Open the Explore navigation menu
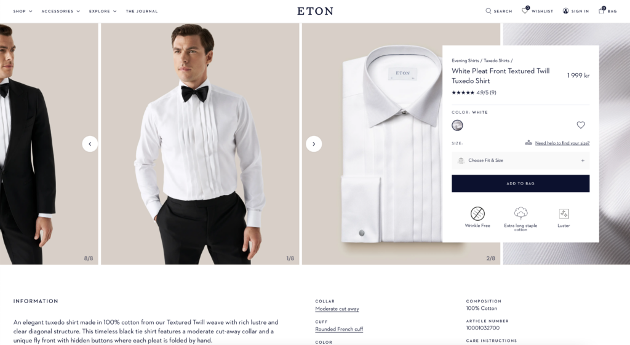The image size is (630, 345). [x=103, y=11]
